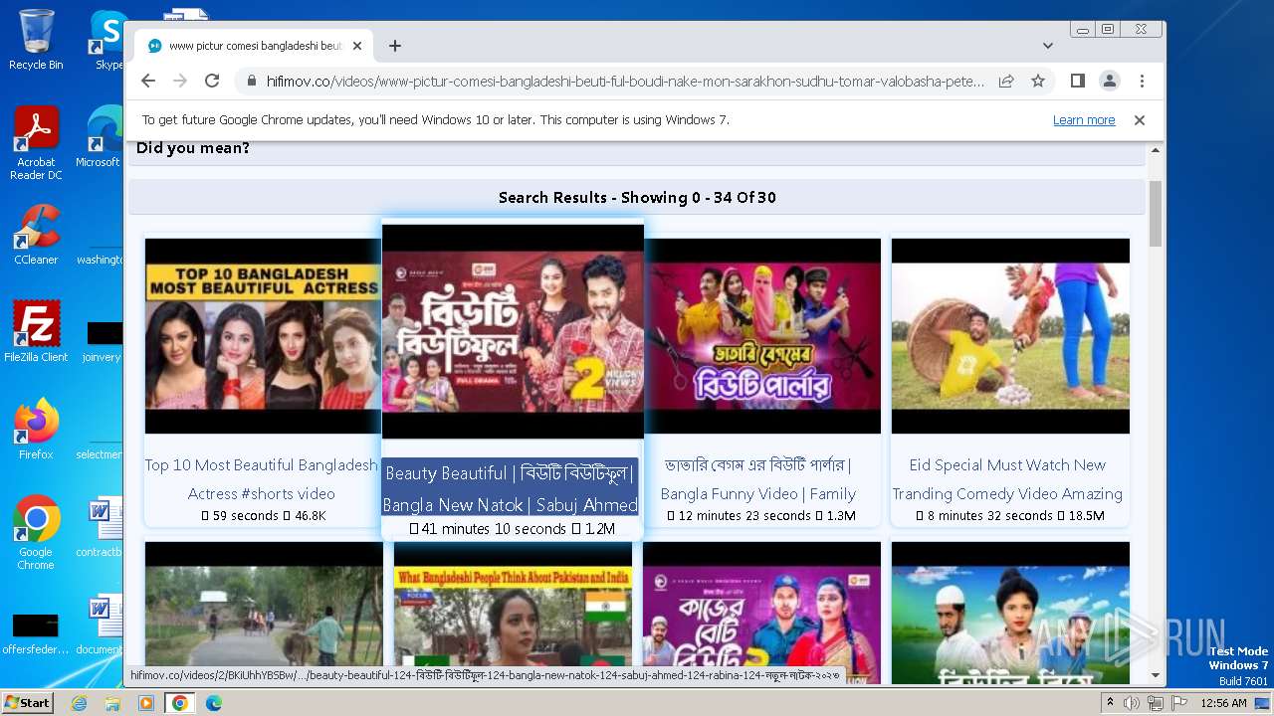Go back with Chrome's back arrow
The image size is (1274, 716).
148,81
